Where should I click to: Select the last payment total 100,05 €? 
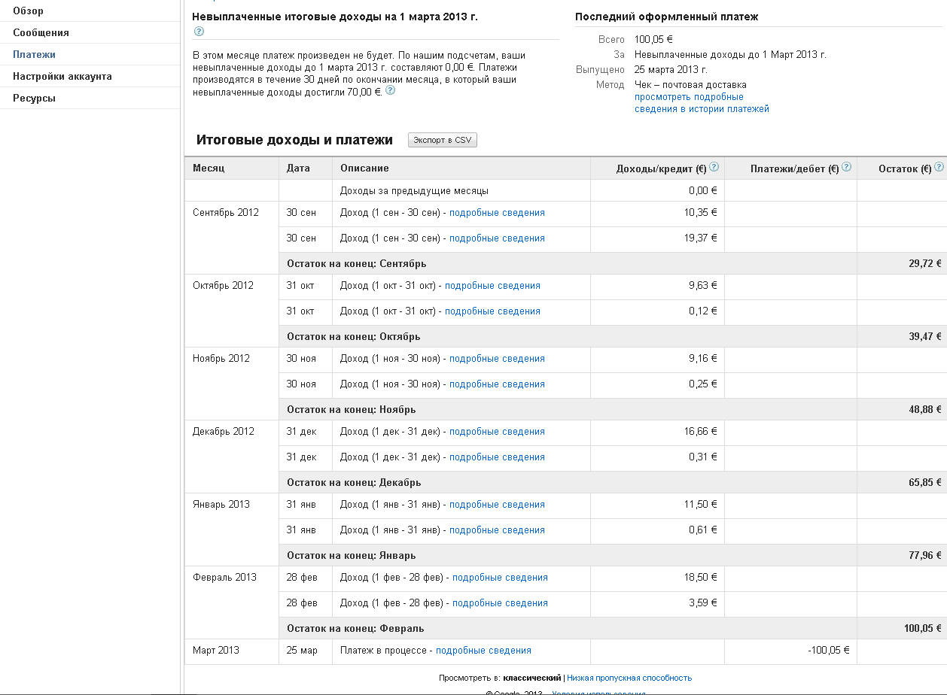[653, 40]
